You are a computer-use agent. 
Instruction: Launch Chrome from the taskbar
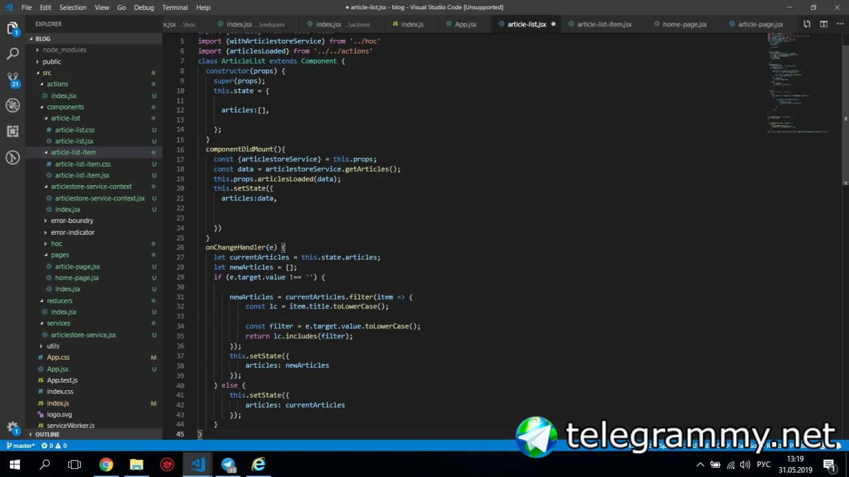(106, 464)
